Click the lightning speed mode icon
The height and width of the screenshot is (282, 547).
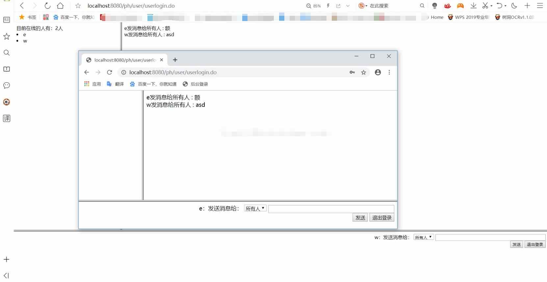pyautogui.click(x=328, y=6)
